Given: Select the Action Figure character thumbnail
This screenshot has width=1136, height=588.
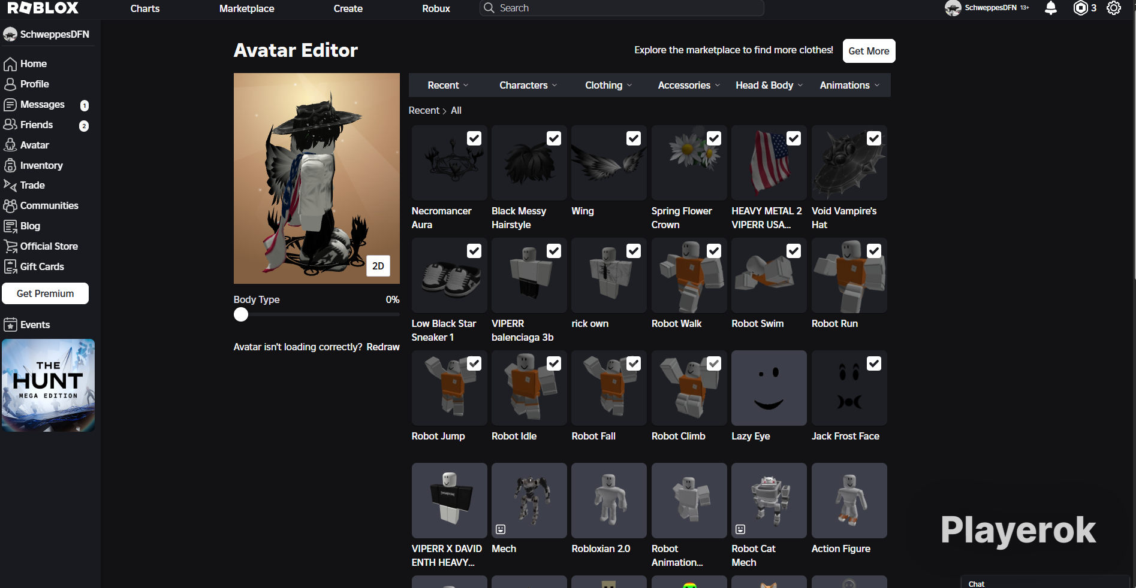Looking at the screenshot, I should 849,501.
